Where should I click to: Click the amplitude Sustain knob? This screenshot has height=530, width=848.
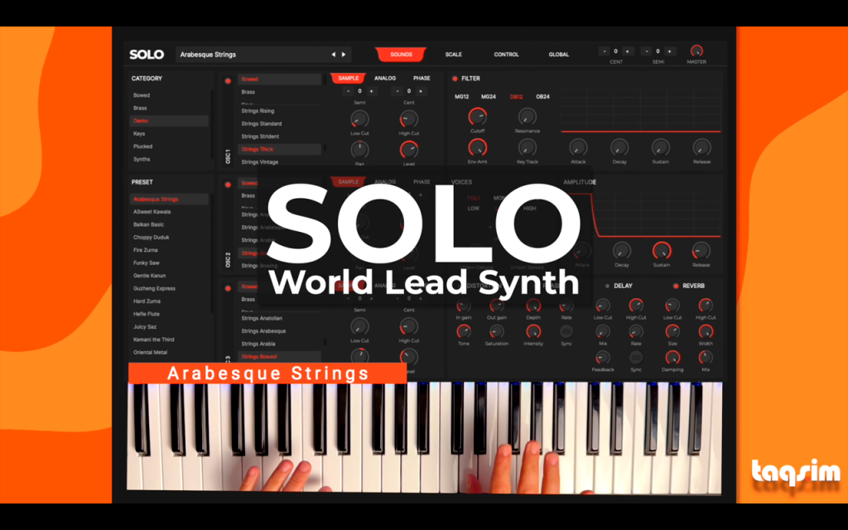pos(662,251)
